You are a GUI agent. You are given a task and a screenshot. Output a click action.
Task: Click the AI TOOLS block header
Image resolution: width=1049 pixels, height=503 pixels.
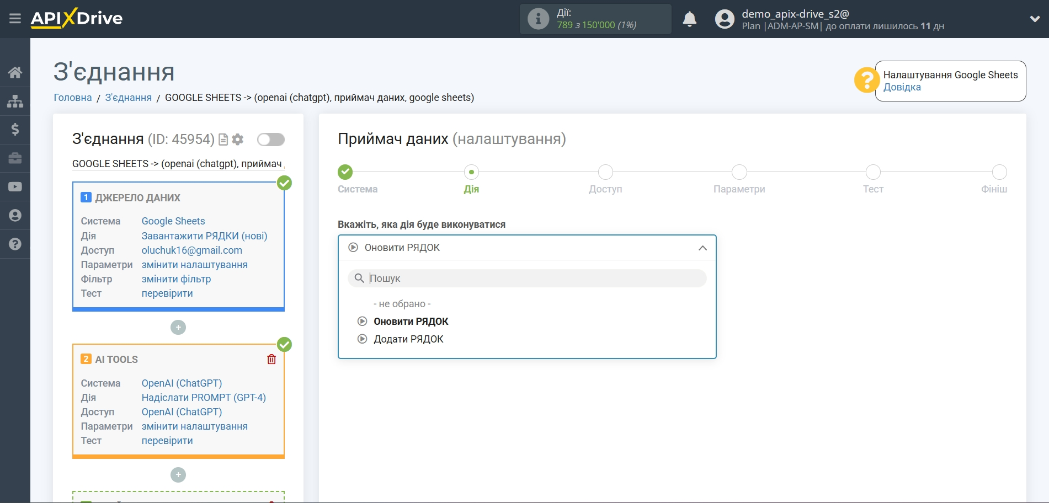[x=116, y=360]
